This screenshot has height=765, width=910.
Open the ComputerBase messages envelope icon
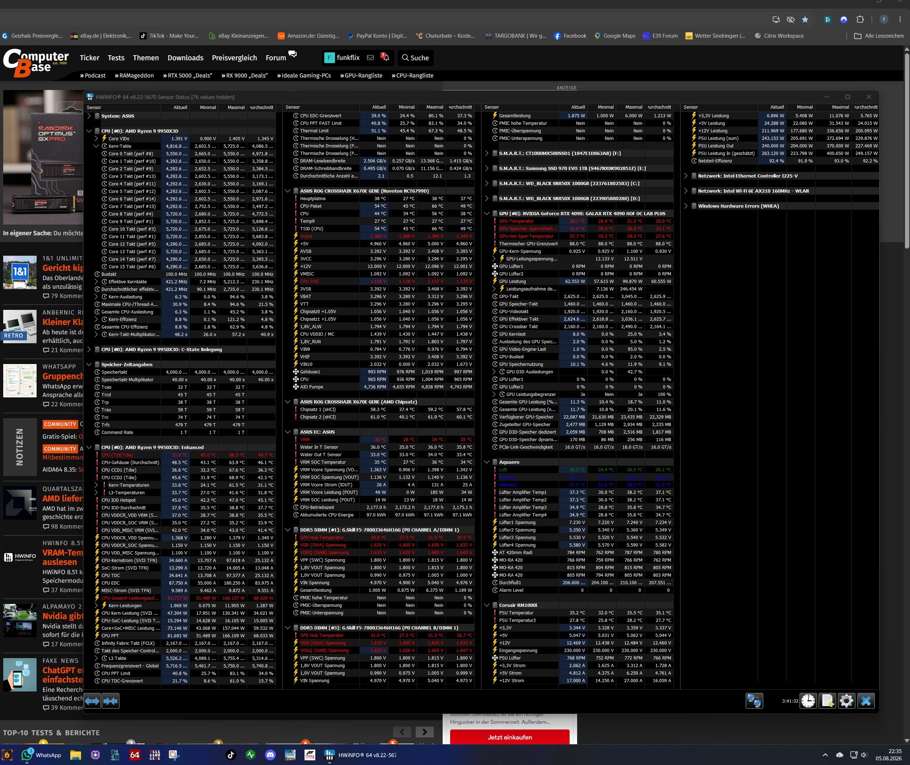click(x=371, y=58)
